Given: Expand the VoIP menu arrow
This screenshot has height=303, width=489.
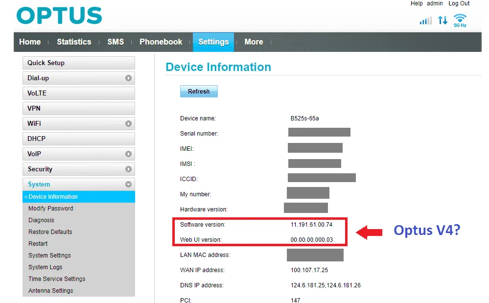Looking at the screenshot, I should click(128, 154).
